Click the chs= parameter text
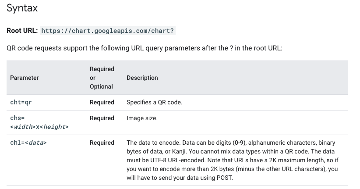Screen dimensions: 360x189 18,118
